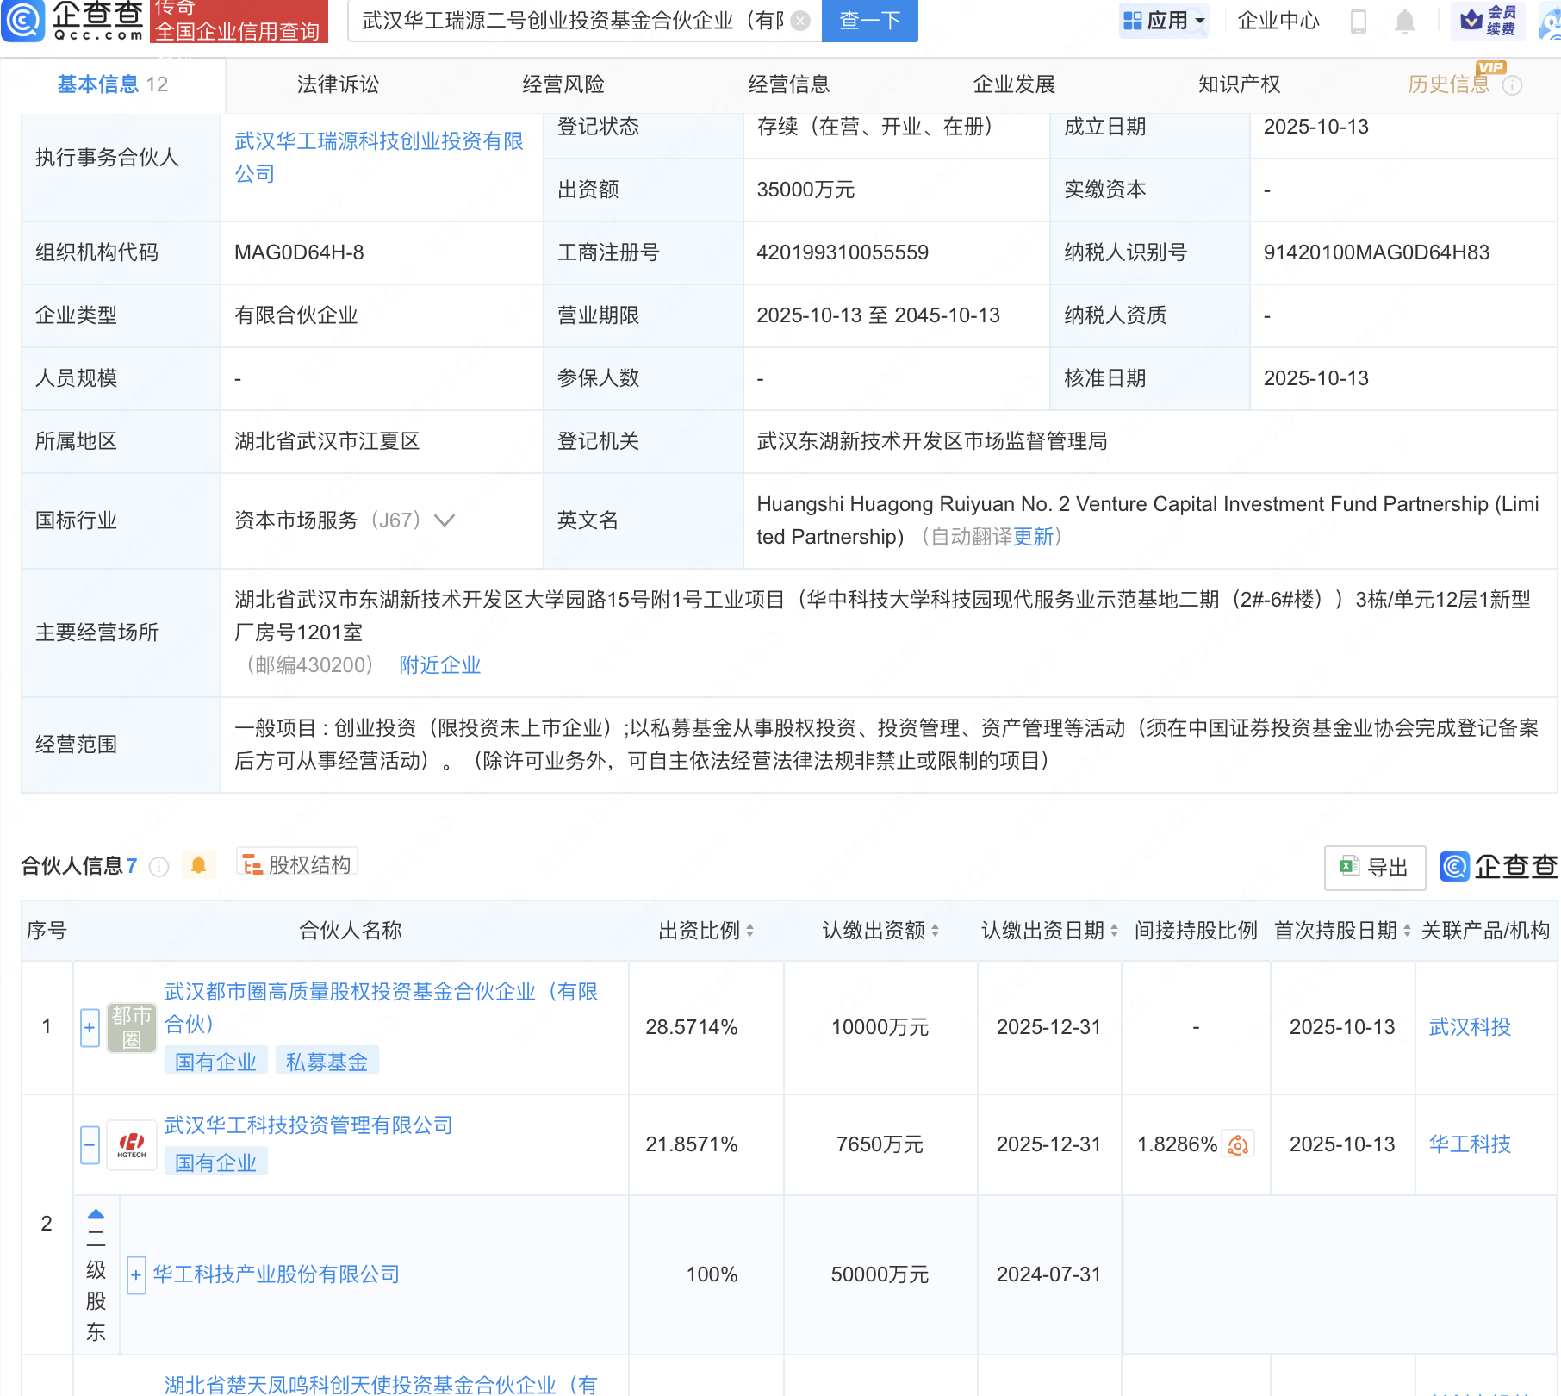Viewport: 1561px width, 1396px height.
Task: Expand 华工科技产业股份有限公司 shareholder row
Action: [x=136, y=1275]
